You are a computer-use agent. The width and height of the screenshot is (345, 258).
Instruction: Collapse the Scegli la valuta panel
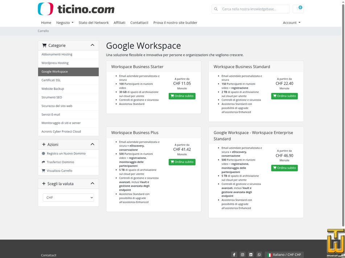point(93,183)
